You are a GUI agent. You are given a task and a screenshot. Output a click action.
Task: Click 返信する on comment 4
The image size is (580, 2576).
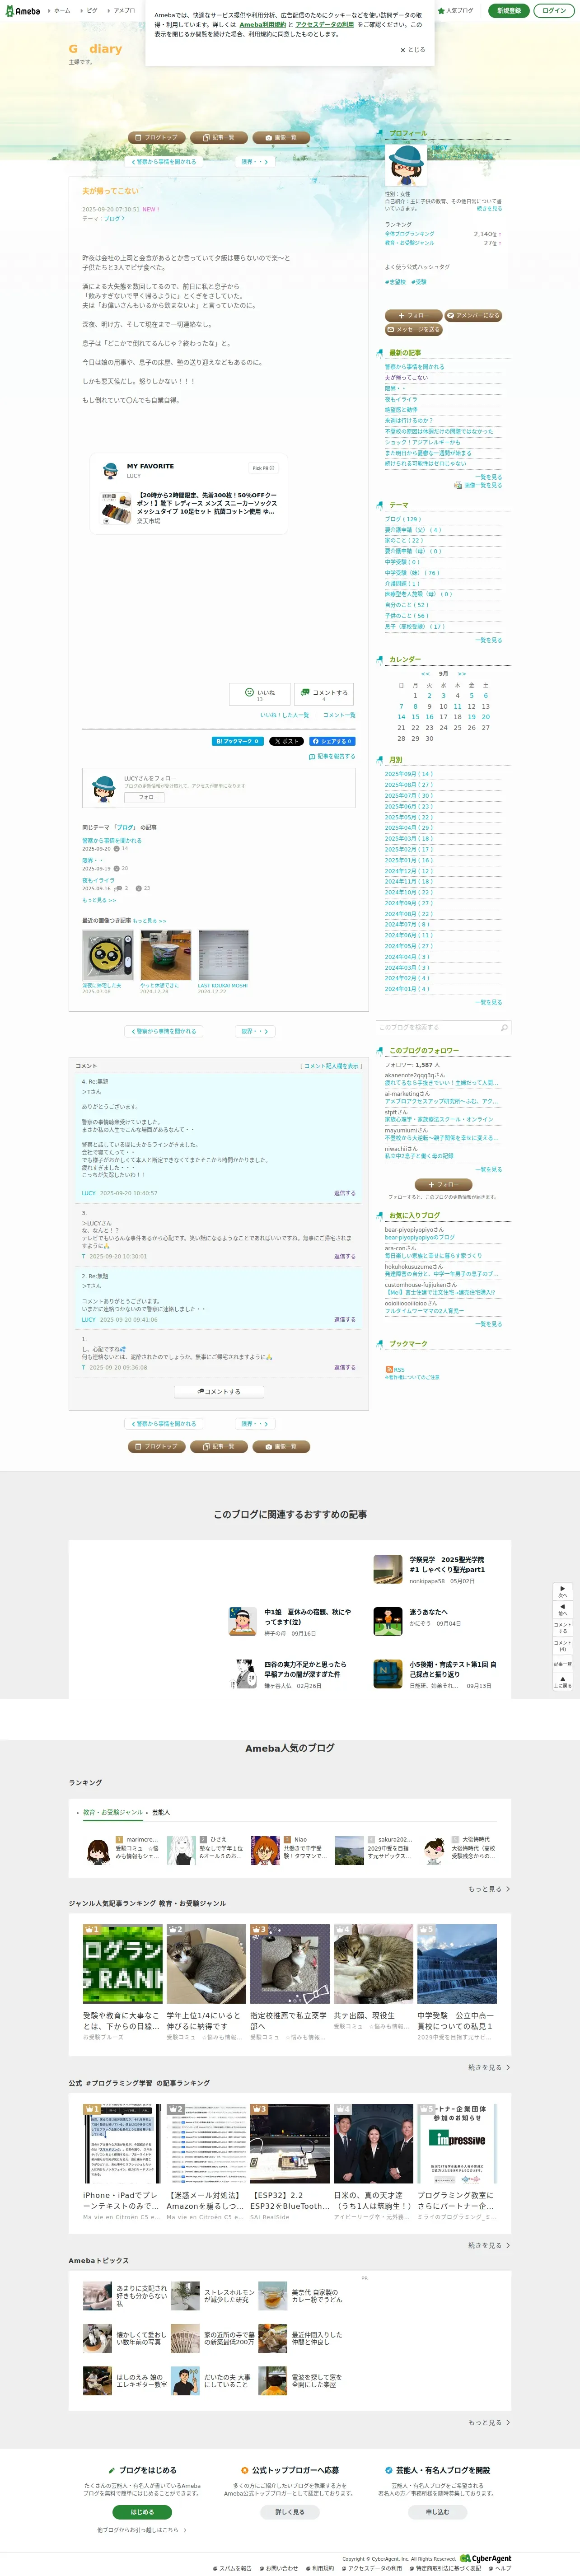tap(344, 1193)
